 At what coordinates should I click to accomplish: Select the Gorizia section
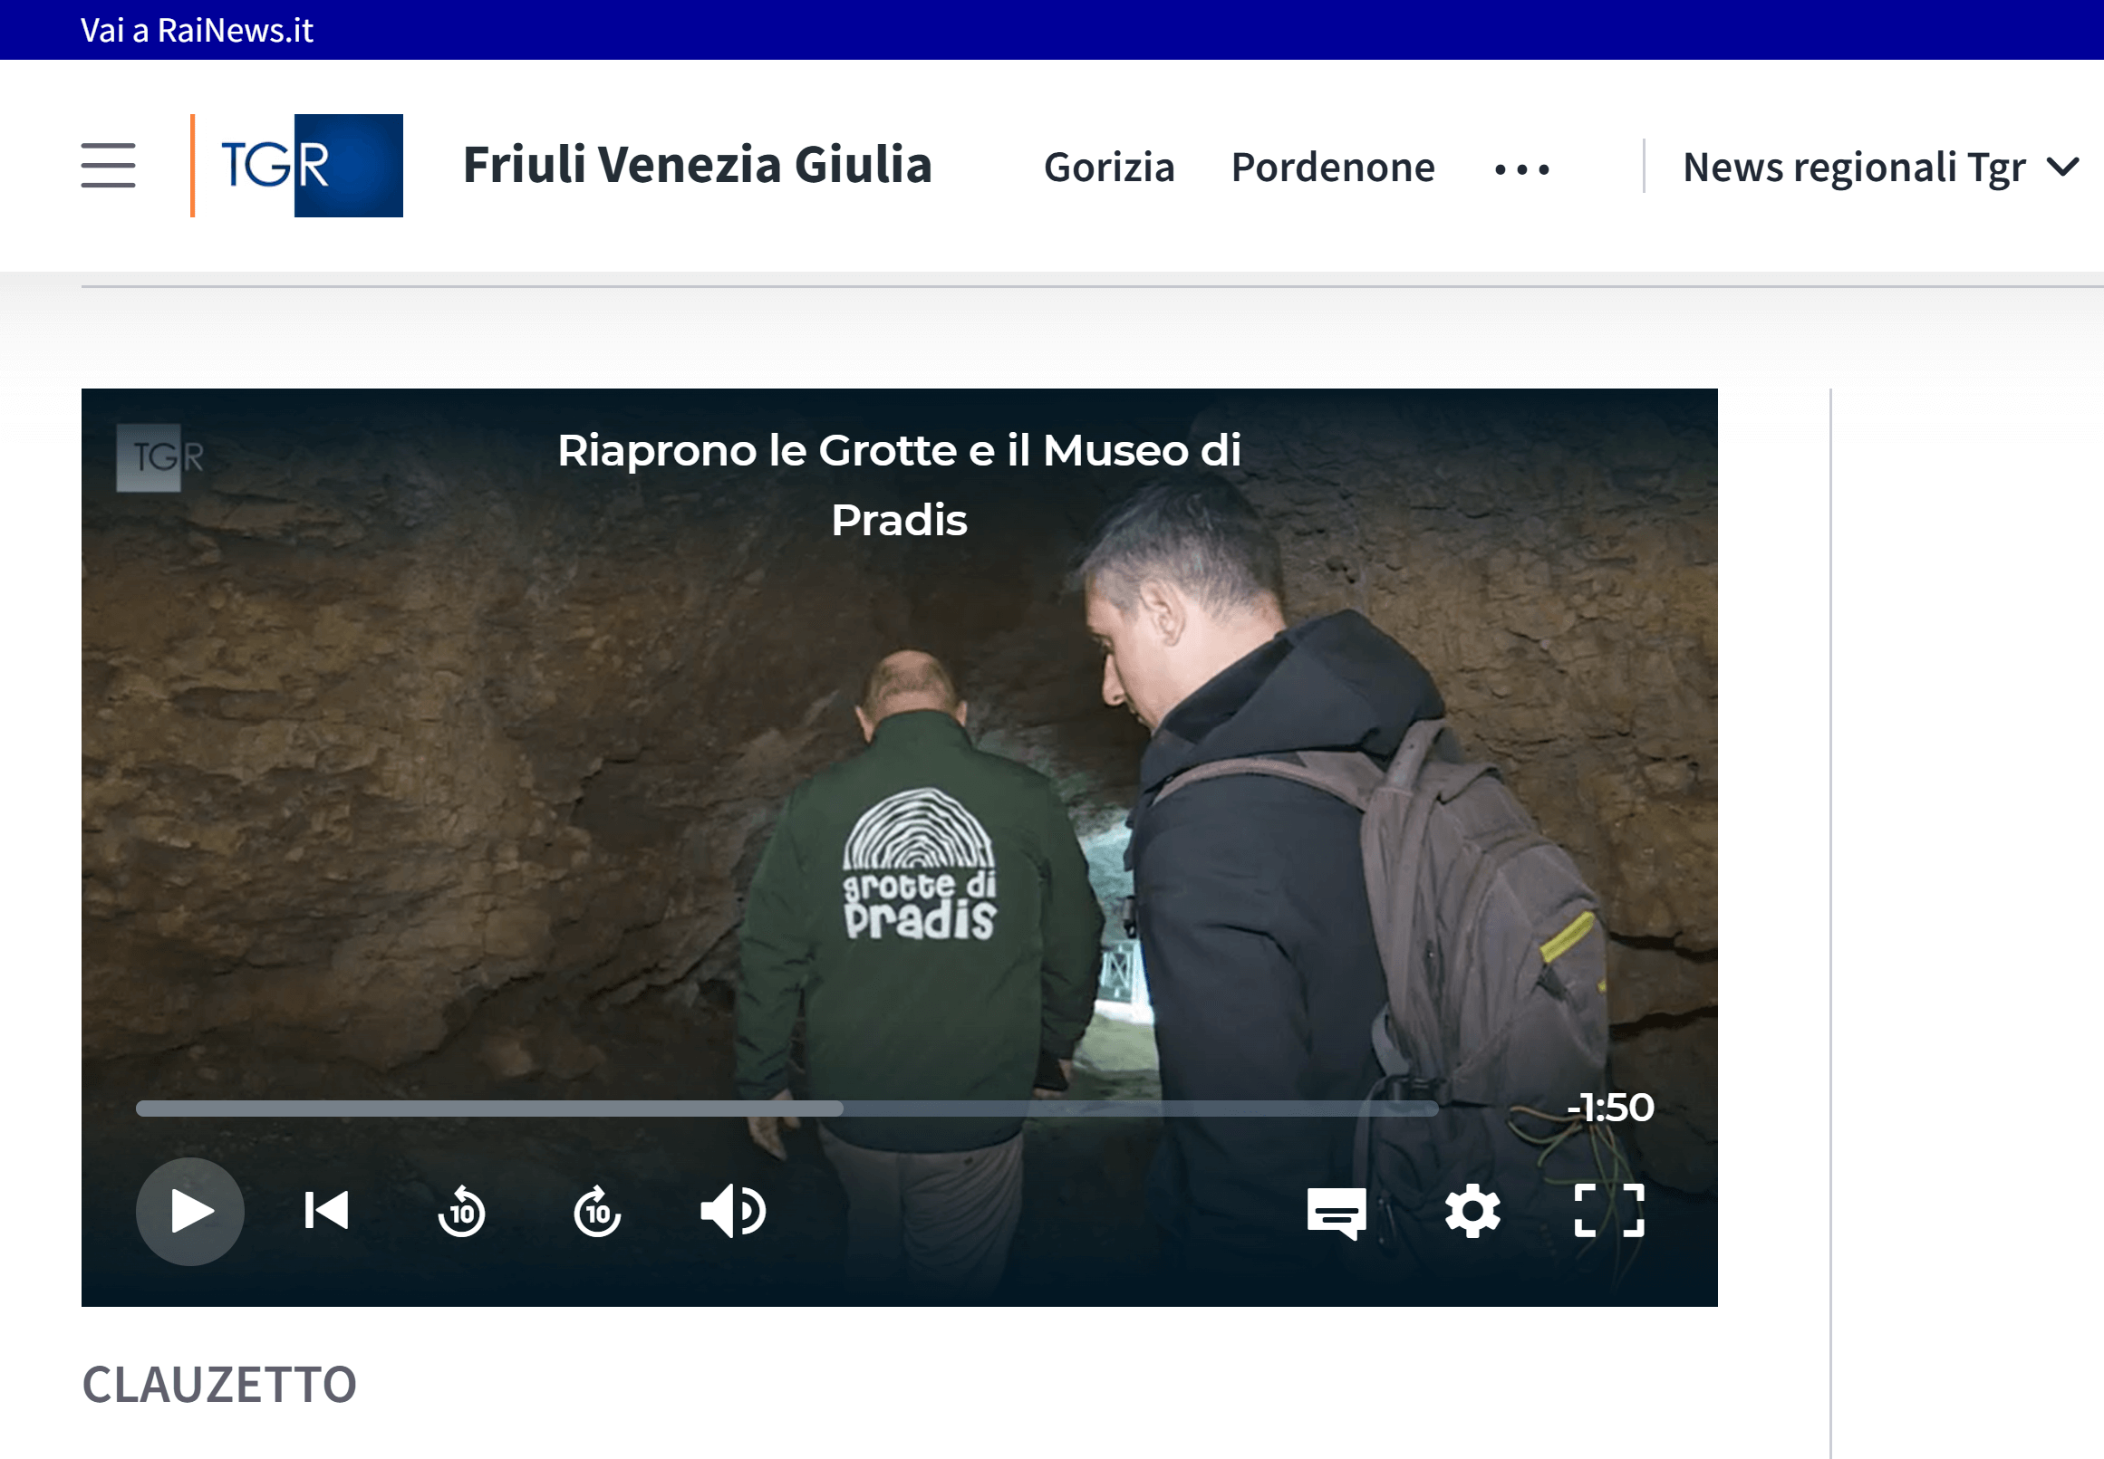[1109, 168]
